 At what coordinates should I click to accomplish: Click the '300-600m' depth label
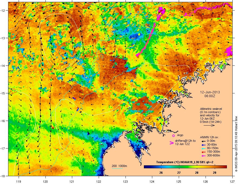tap(213, 156)
